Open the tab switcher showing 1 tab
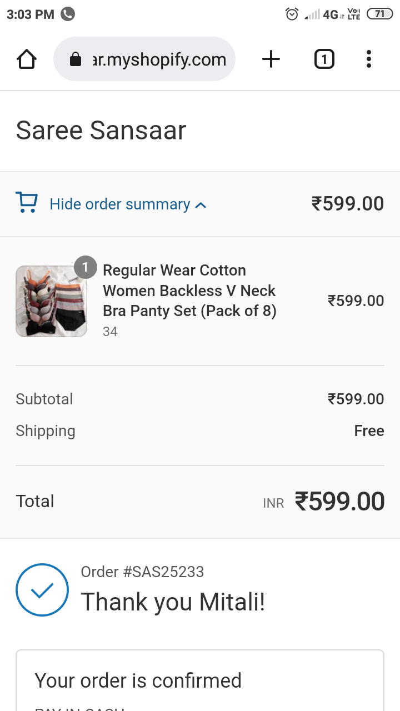The width and height of the screenshot is (400, 711). point(324,59)
